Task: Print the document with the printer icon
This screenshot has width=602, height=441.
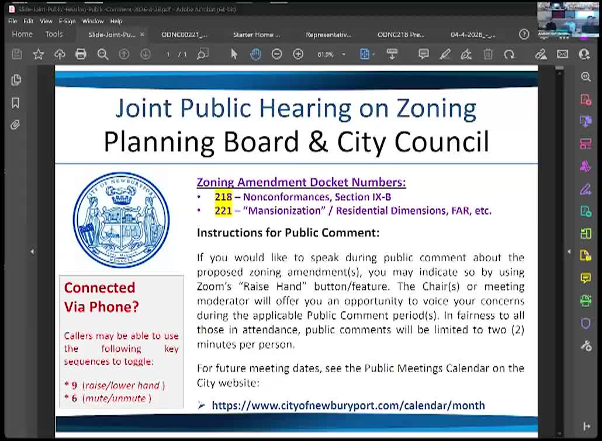Action: pos(81,54)
